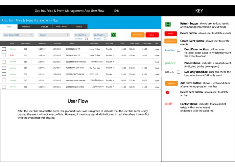Click the red draft status in the table
This screenshot has height=167, width=235.
12,55
